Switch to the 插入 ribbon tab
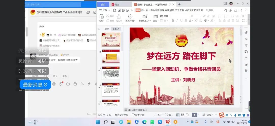275x126 pixels. pyautogui.click(x=143, y=10)
